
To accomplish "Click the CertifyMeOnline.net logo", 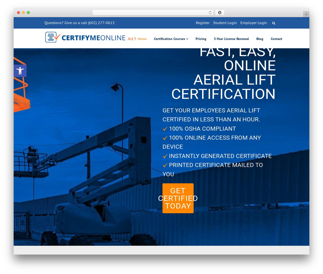I will tap(91, 37).
